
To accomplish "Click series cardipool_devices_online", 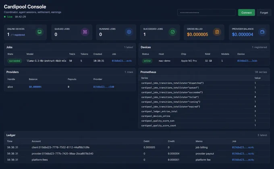I will coord(156,116).
